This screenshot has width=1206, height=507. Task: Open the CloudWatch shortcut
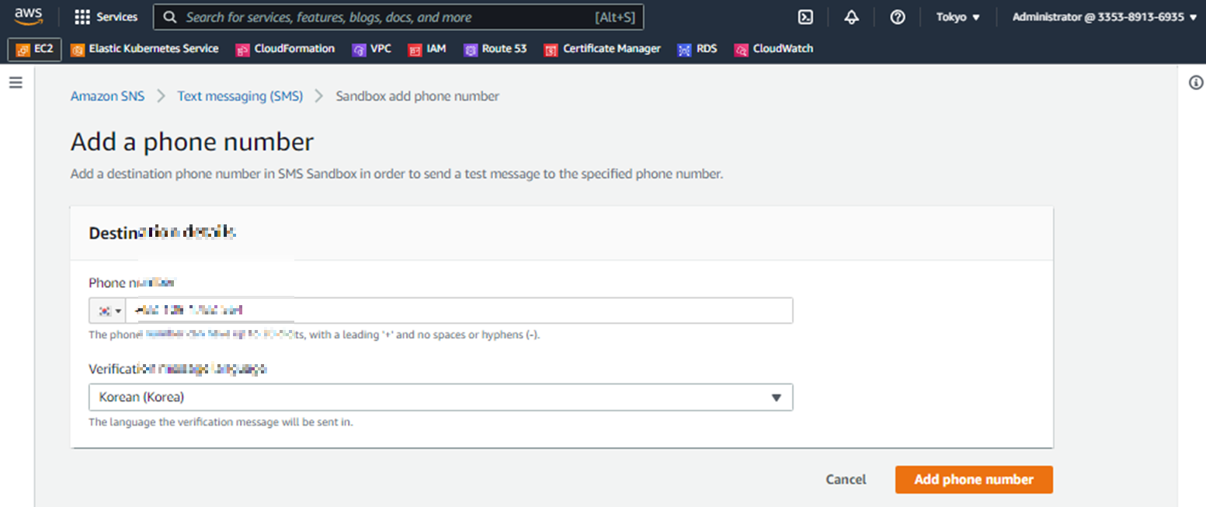773,49
